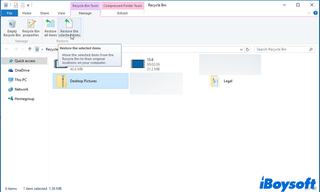Image resolution: width=320 pixels, height=192 pixels.
Task: Open Recycle Bin properties from the ribbon
Action: coord(31,25)
